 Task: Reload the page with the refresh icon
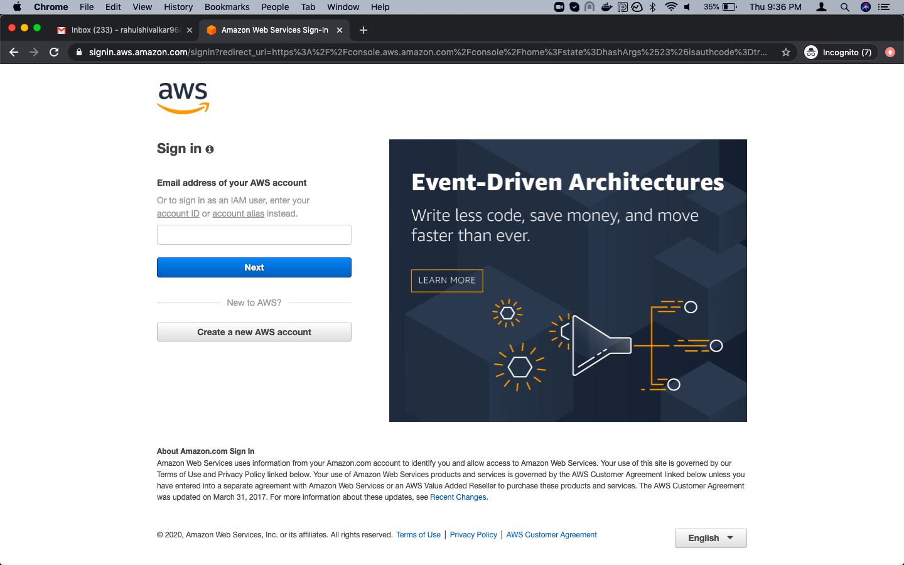click(x=54, y=52)
